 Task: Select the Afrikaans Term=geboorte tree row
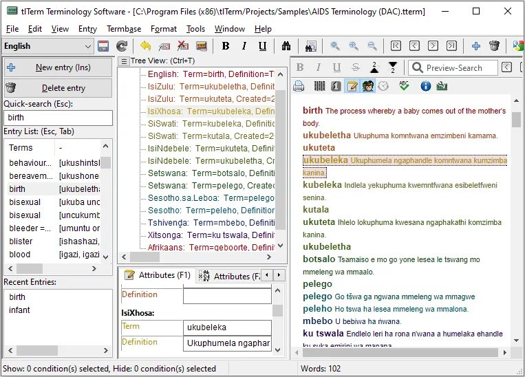point(211,248)
